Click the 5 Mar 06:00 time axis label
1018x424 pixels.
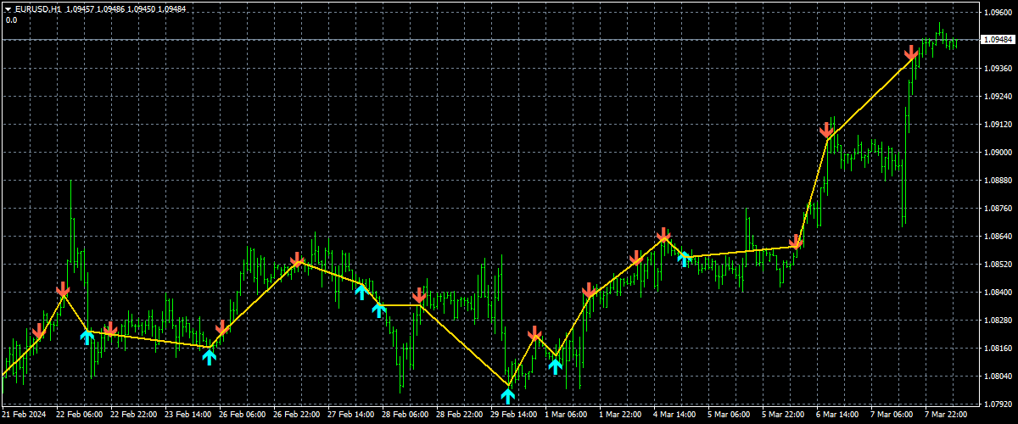click(x=730, y=416)
